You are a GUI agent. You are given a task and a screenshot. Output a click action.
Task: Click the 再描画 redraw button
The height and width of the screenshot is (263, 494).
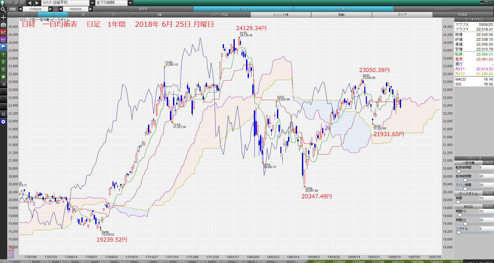click(x=463, y=15)
